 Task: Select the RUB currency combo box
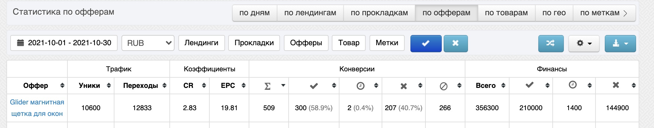148,43
